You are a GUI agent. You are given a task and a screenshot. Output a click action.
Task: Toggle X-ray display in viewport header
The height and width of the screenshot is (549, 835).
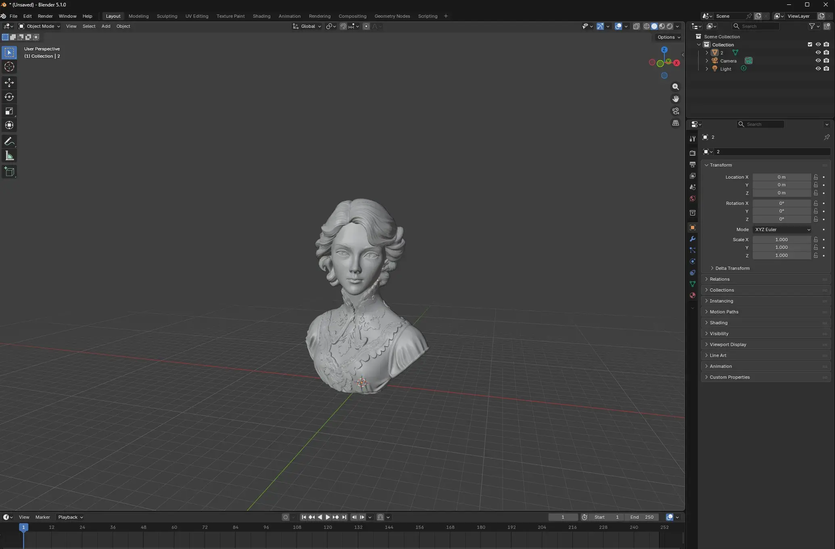[x=636, y=26]
